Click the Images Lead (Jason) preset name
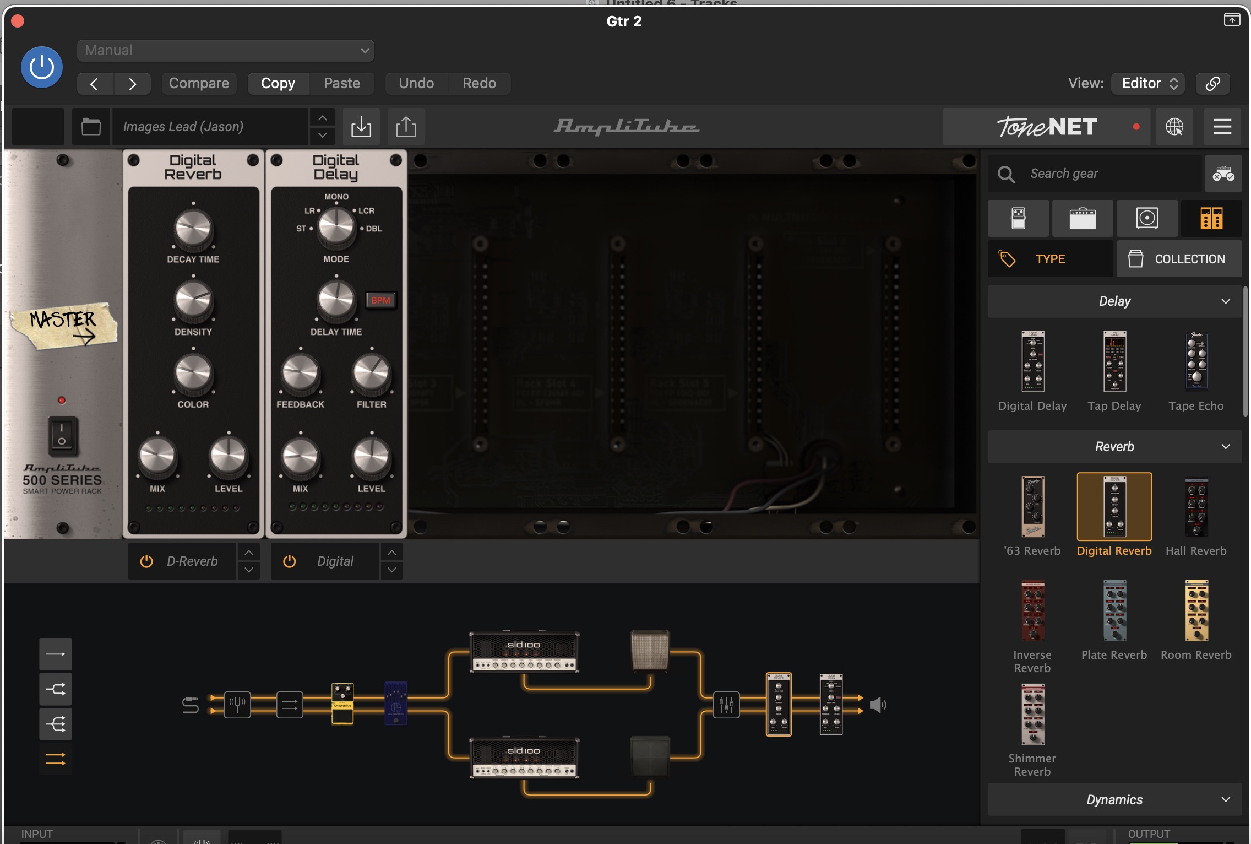 (209, 127)
